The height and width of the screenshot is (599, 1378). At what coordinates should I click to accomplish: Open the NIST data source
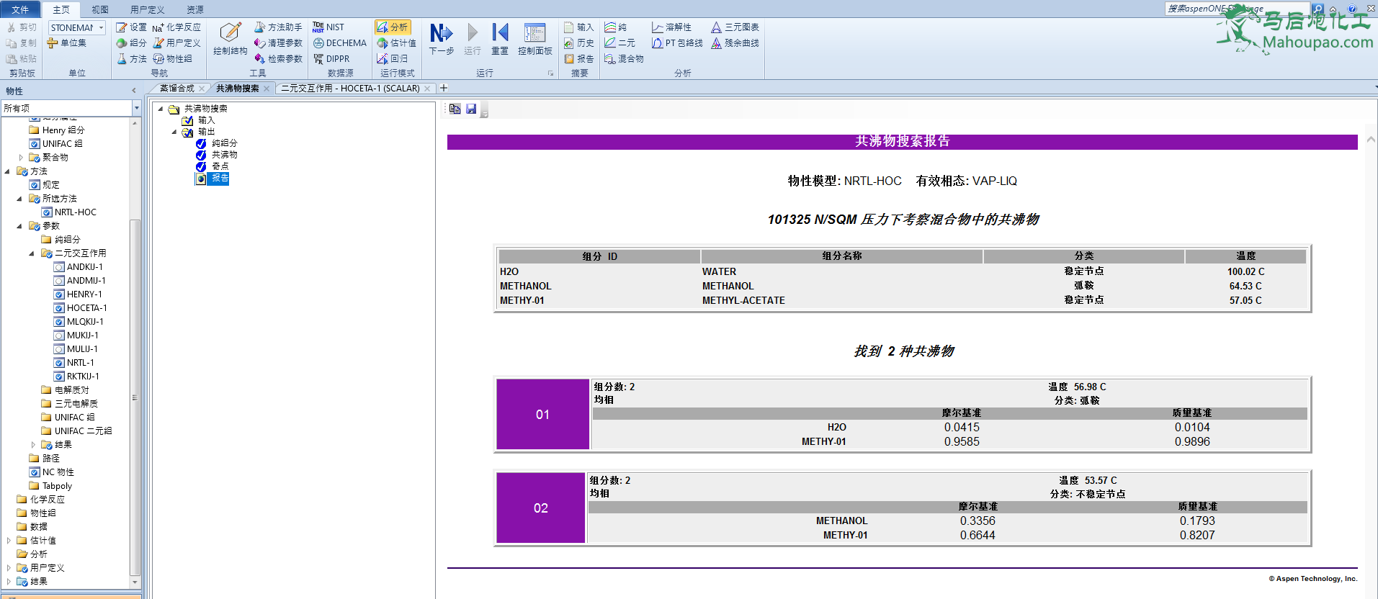328,27
